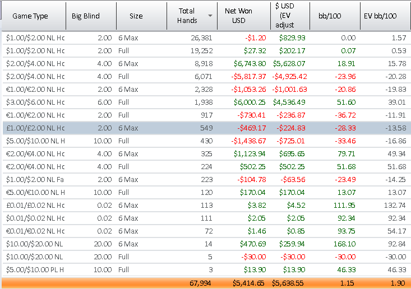Sort by Size column header
The width and height of the screenshot is (411, 289).
tap(141, 16)
